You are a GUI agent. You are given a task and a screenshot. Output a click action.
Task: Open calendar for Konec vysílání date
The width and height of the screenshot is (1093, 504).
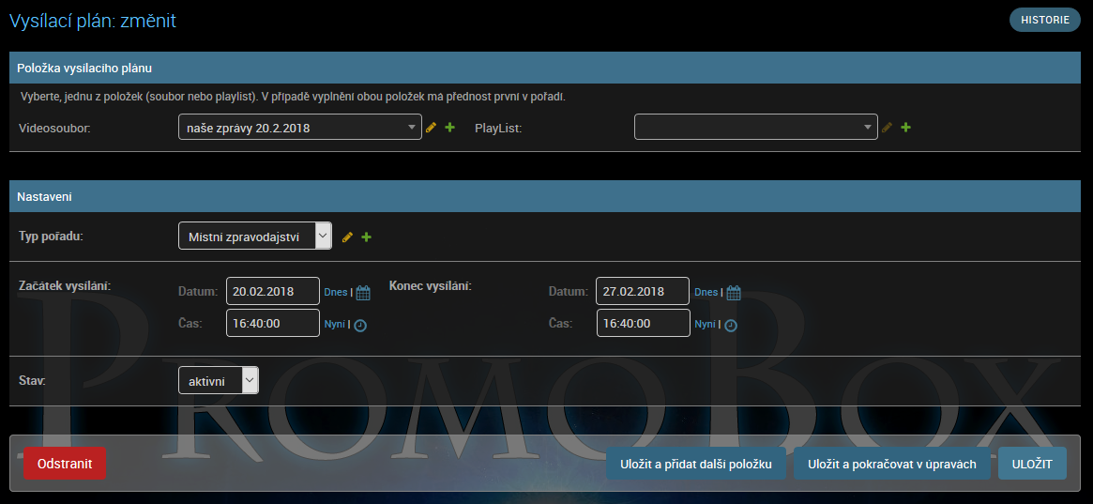pos(734,293)
